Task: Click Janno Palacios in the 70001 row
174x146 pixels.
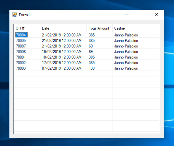Action: 126,57
